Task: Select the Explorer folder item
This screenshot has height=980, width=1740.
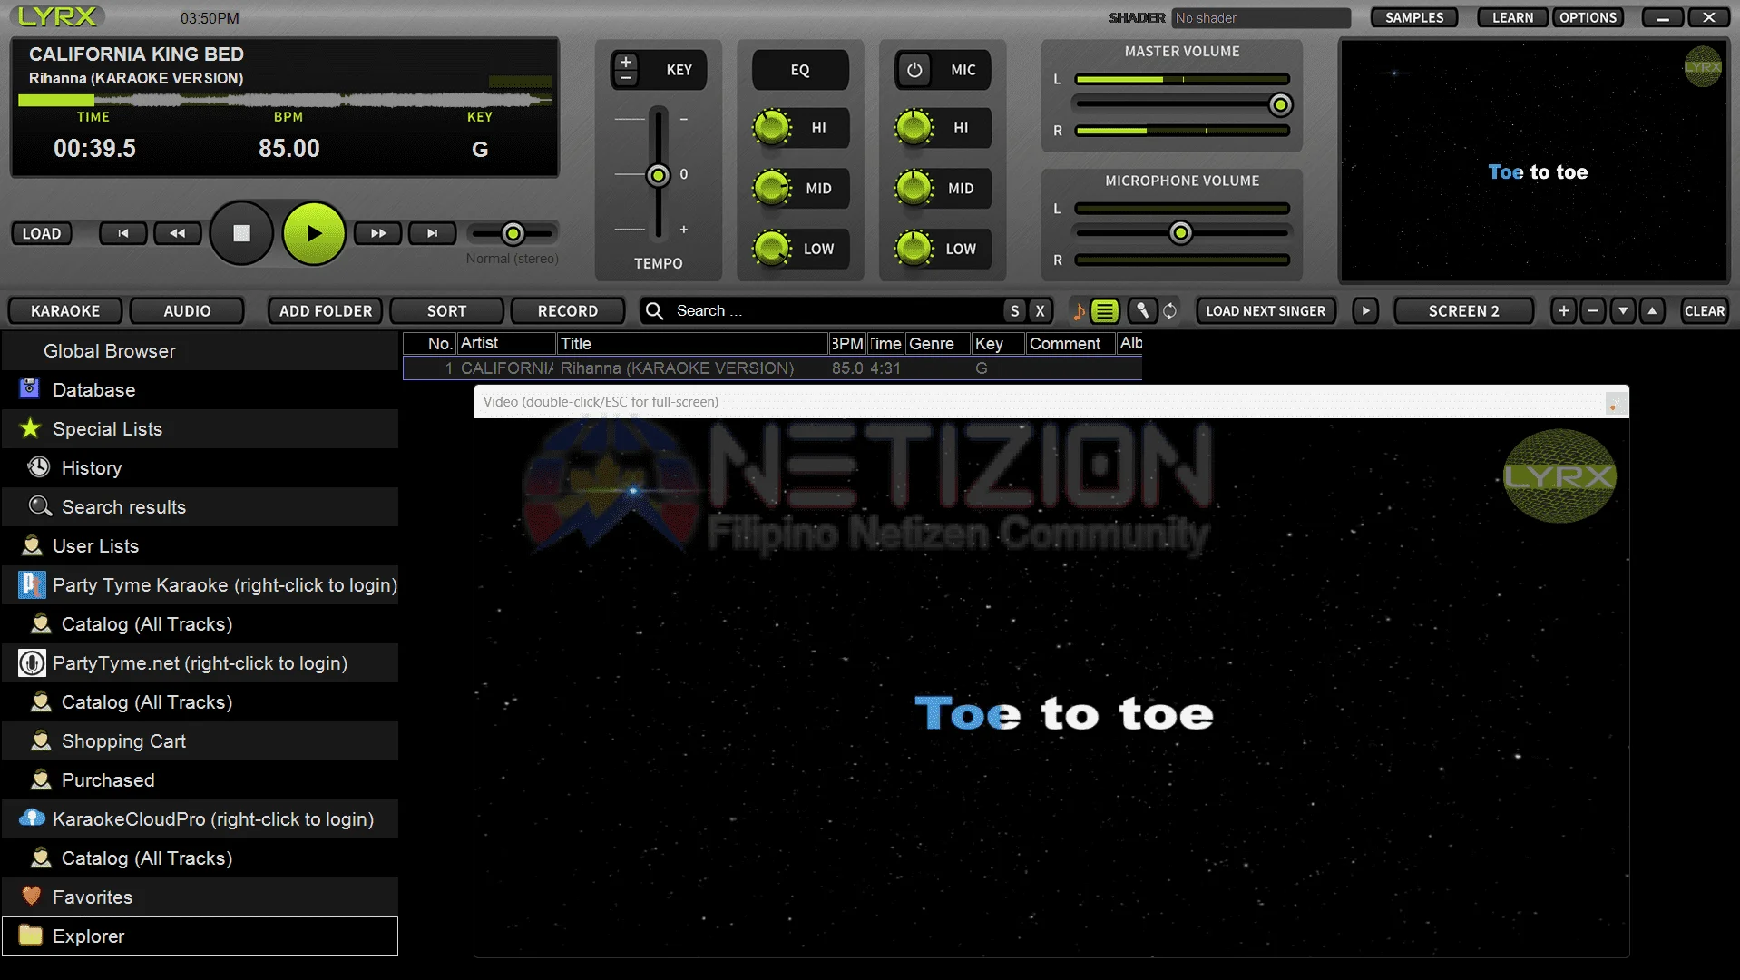Action: click(x=200, y=936)
